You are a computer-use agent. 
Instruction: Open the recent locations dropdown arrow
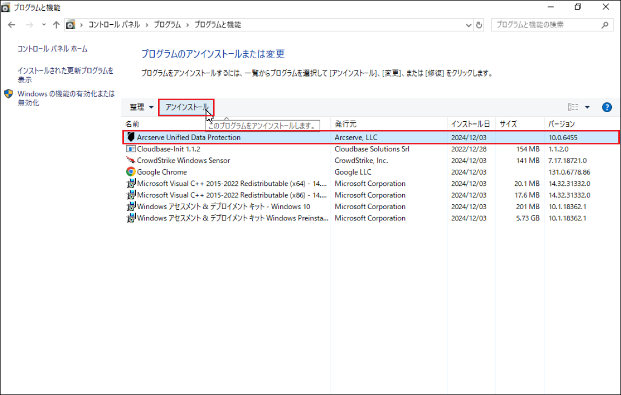[44, 25]
